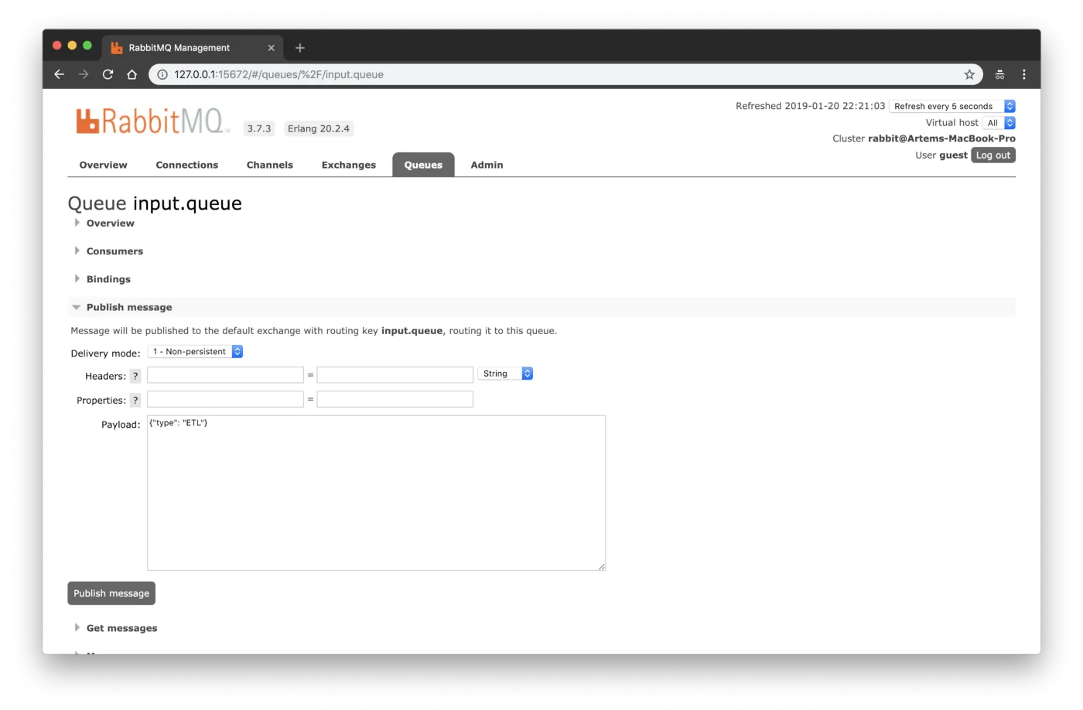
Task: Click the Headers value input field
Action: [x=395, y=375]
